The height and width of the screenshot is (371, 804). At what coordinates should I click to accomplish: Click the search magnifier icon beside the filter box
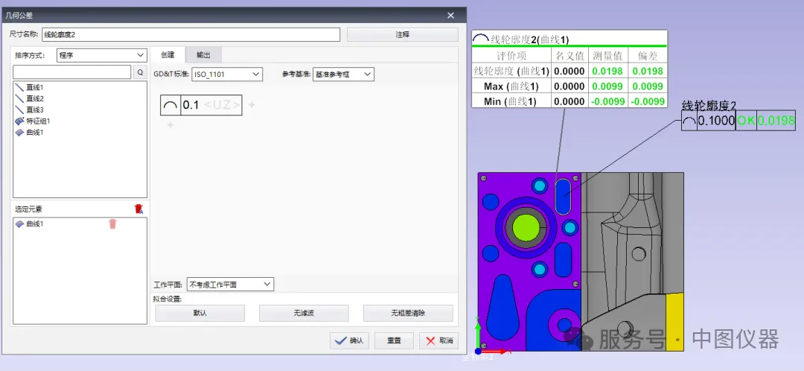(140, 72)
